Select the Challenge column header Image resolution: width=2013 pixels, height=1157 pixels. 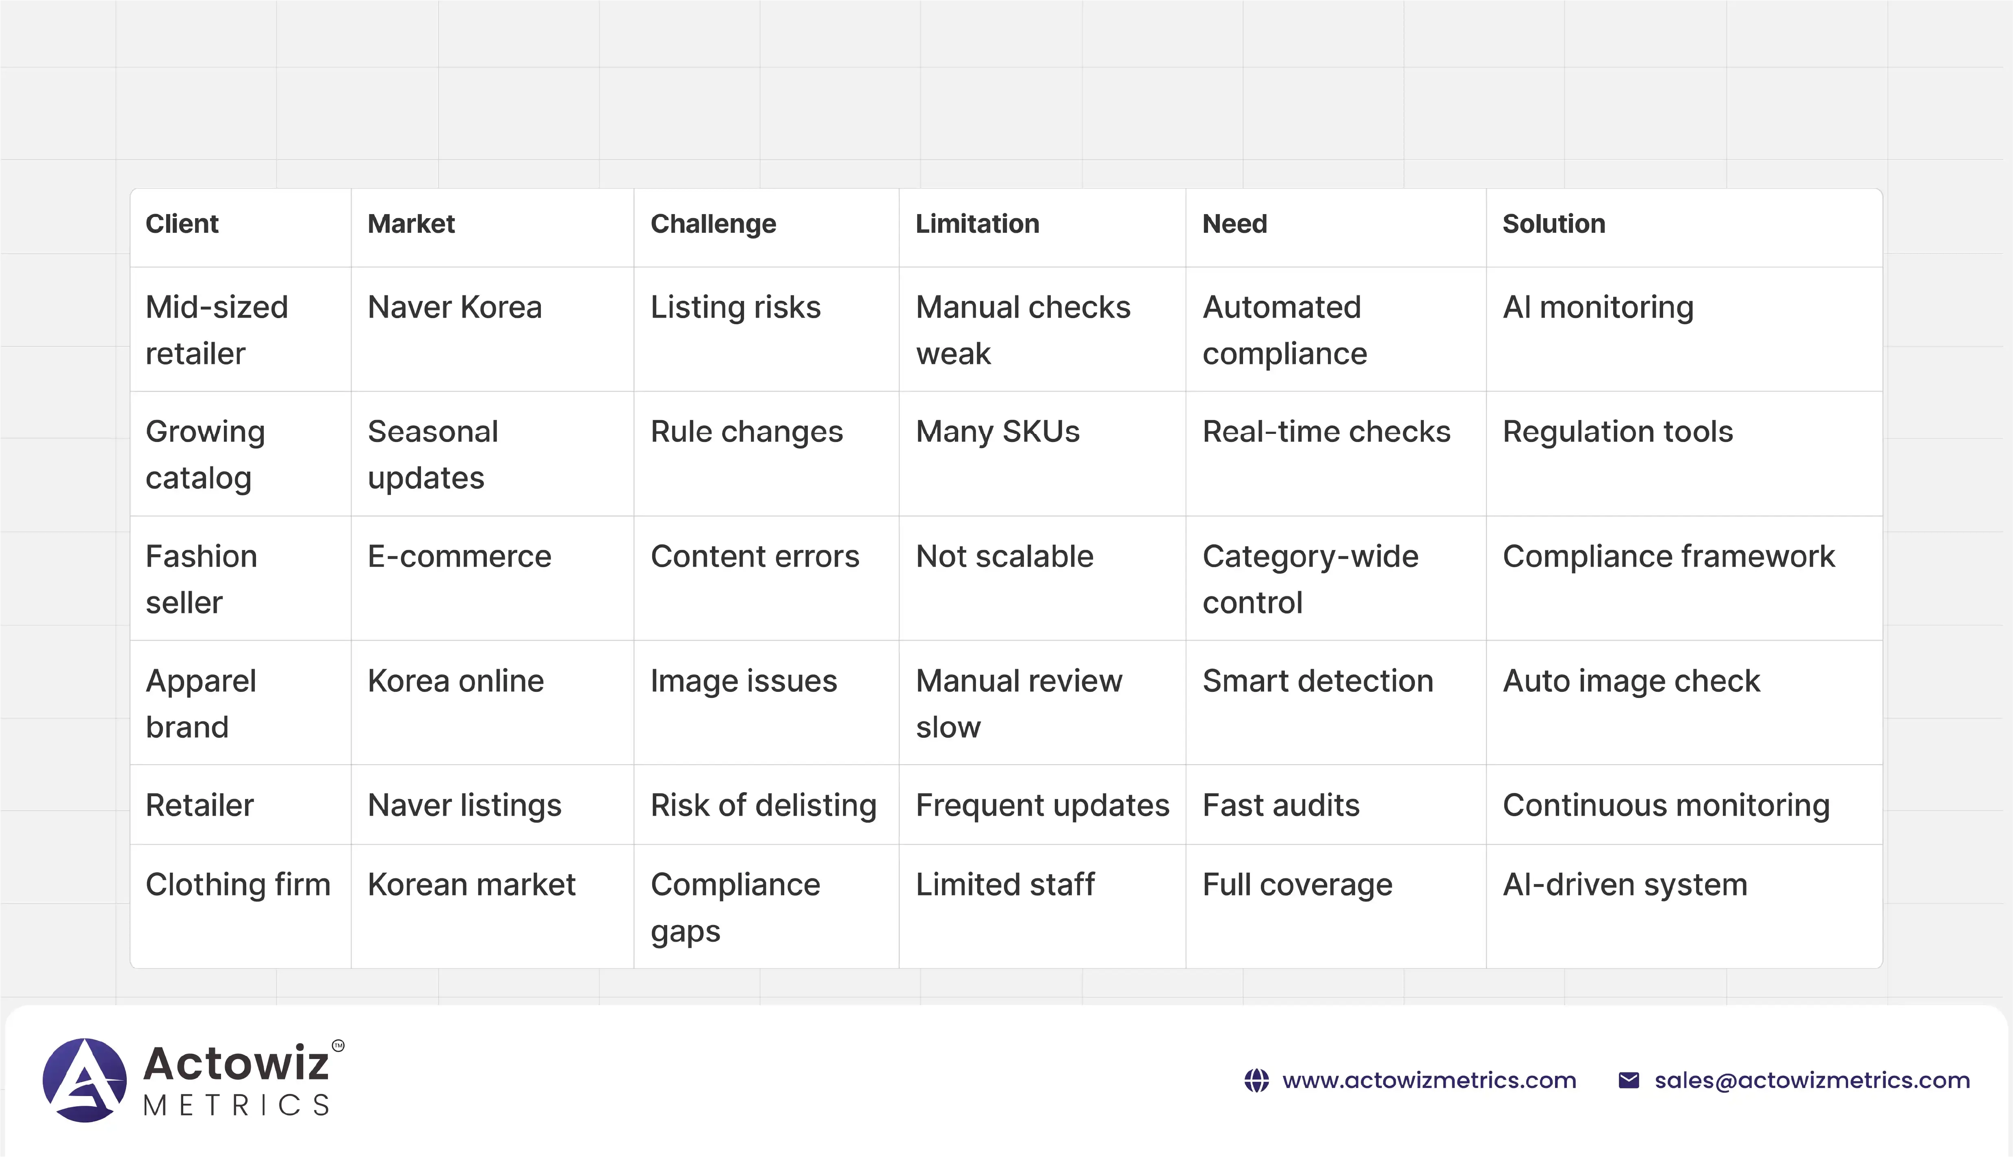713,224
